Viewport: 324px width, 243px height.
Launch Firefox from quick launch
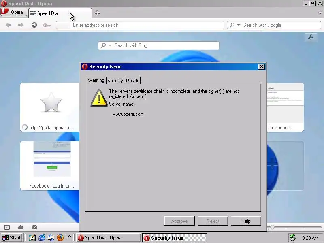(60, 238)
